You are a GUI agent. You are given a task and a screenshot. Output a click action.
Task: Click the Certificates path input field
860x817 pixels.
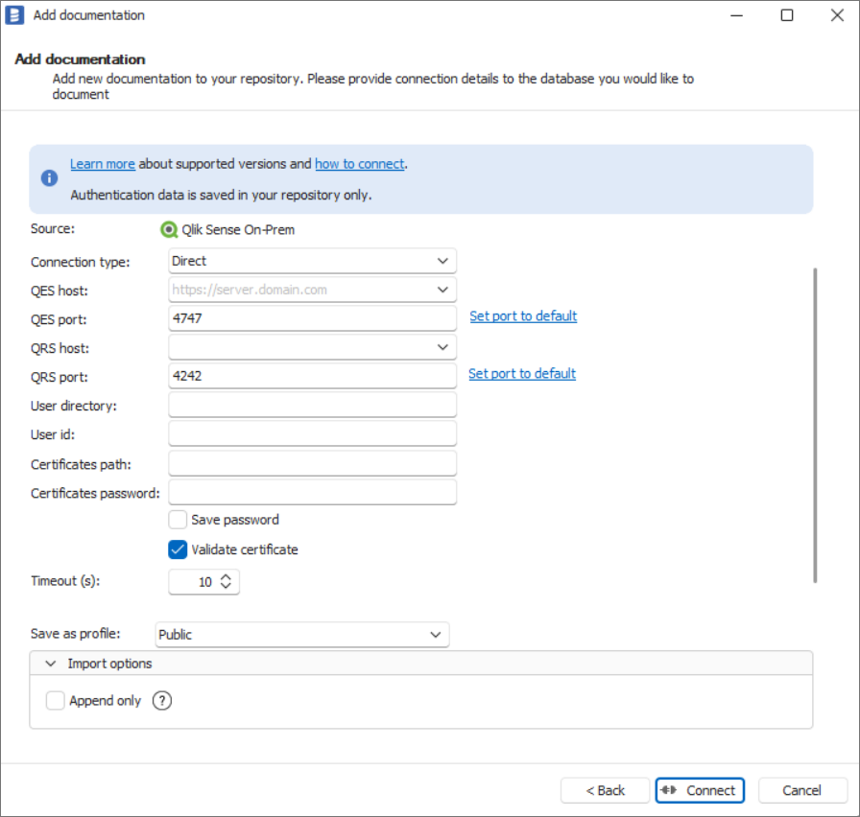(x=312, y=464)
